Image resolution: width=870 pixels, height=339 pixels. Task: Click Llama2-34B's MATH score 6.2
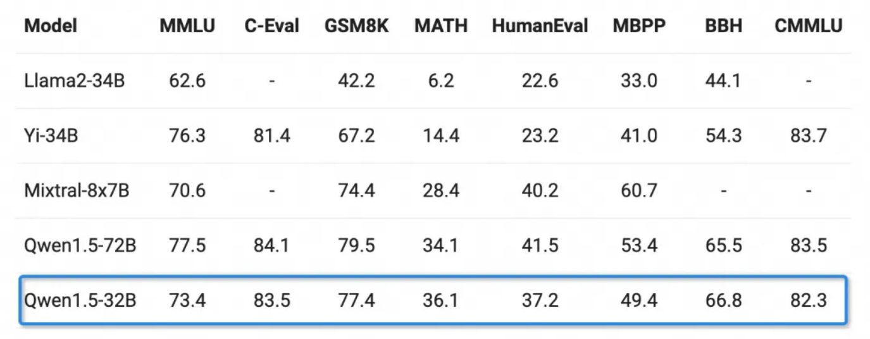point(441,81)
